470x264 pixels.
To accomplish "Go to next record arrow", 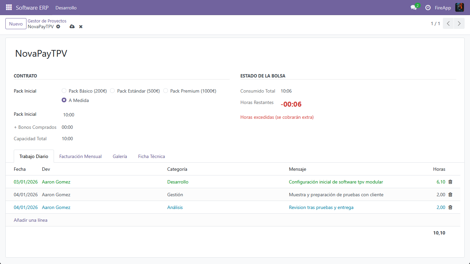I will [459, 23].
